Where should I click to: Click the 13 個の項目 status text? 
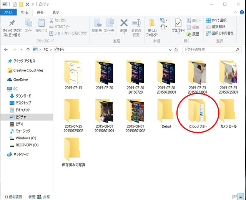coord(13,197)
